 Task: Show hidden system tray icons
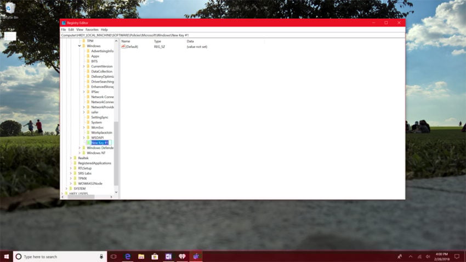coord(411,257)
